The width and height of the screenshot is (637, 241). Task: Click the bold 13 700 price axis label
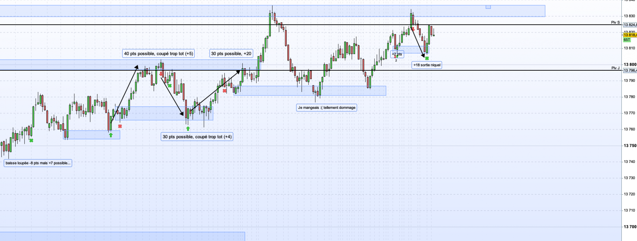coord(630,227)
